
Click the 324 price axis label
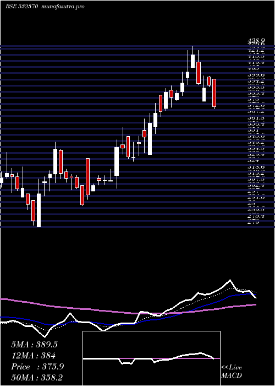point(254,161)
